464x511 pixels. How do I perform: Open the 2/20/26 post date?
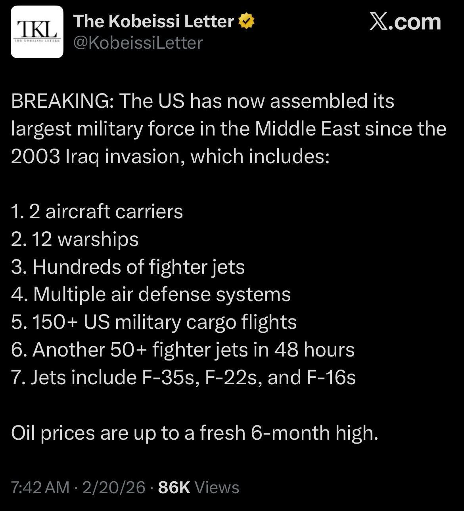click(x=113, y=488)
